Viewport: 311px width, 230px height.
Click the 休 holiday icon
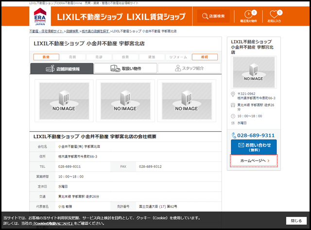(233, 123)
